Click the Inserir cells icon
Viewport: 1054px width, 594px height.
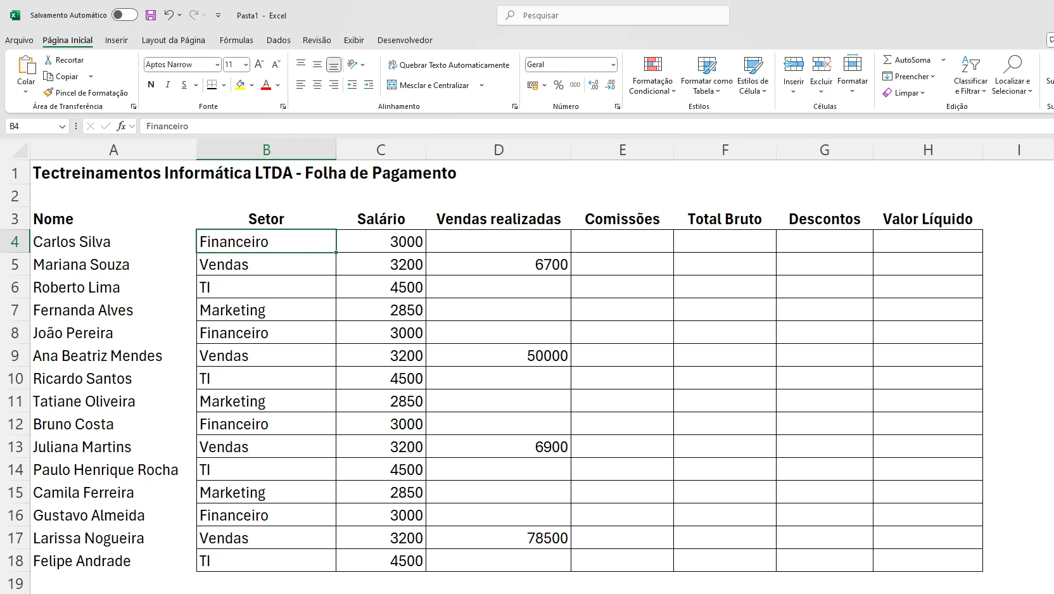point(794,64)
